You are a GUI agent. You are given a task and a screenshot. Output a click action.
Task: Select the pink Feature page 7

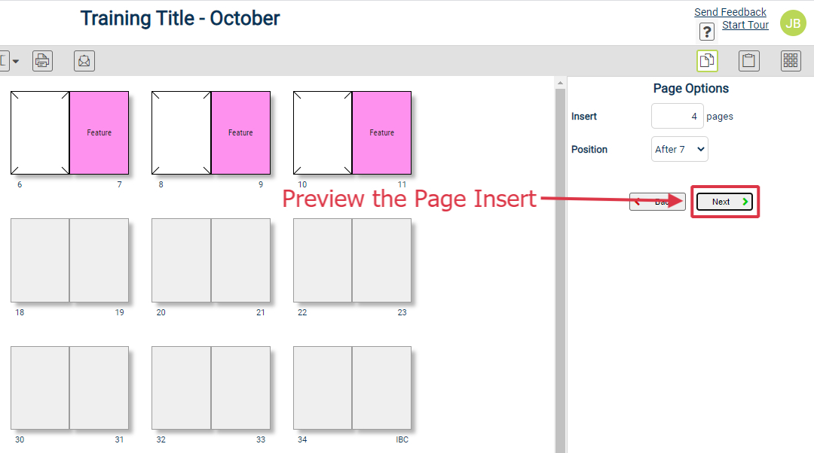(x=99, y=132)
